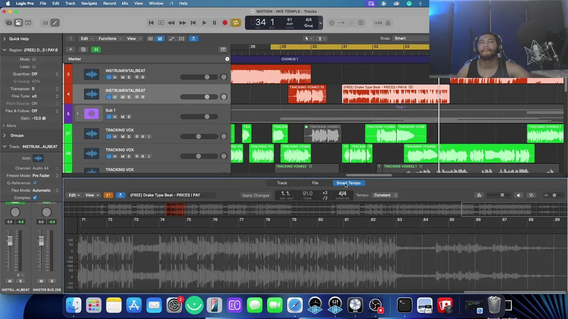Start playback with the Play button
Screen dimensions: 568x319
point(204,23)
